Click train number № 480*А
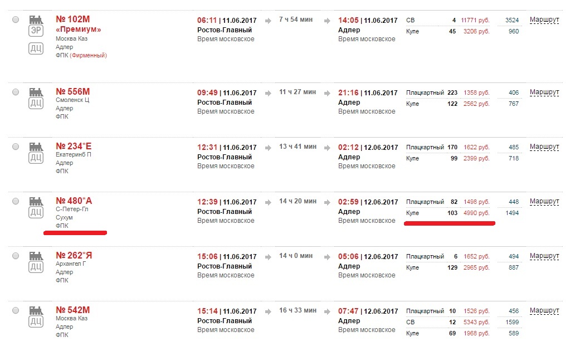 (x=74, y=201)
